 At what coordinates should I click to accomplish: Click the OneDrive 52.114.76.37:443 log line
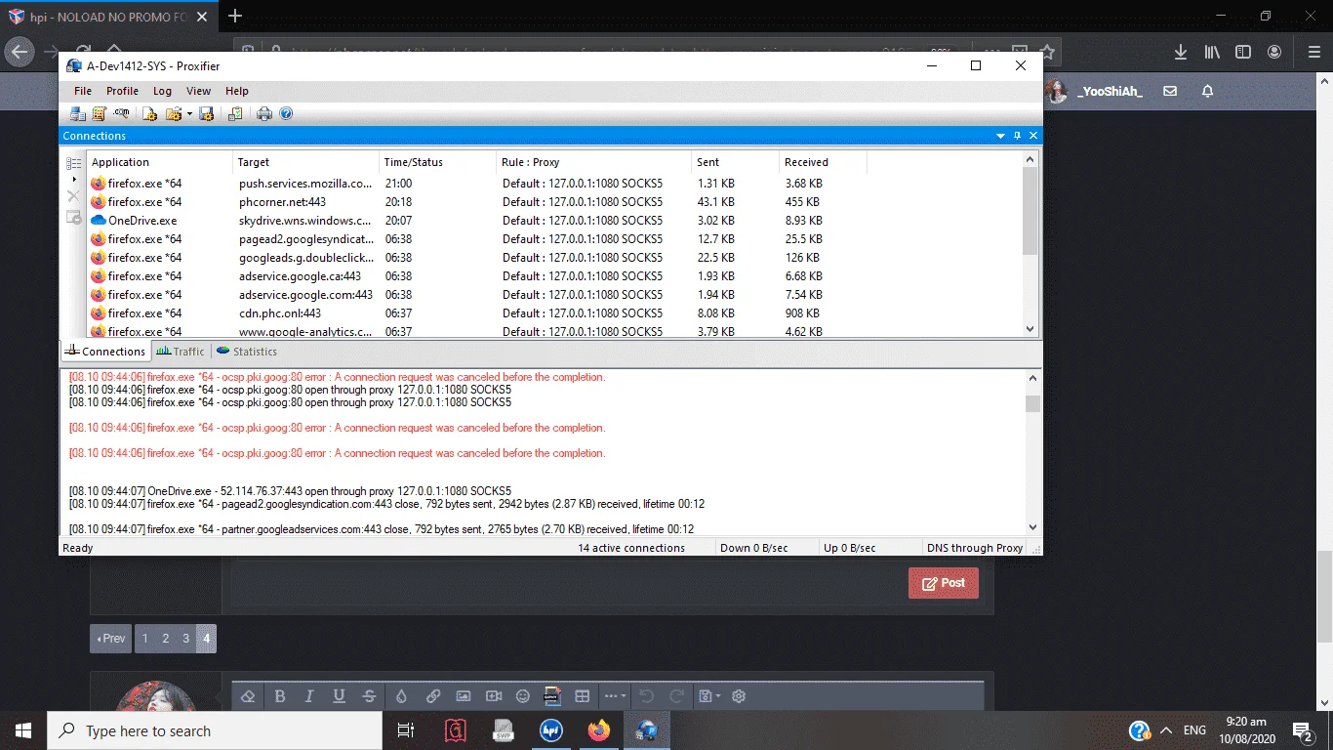click(290, 491)
